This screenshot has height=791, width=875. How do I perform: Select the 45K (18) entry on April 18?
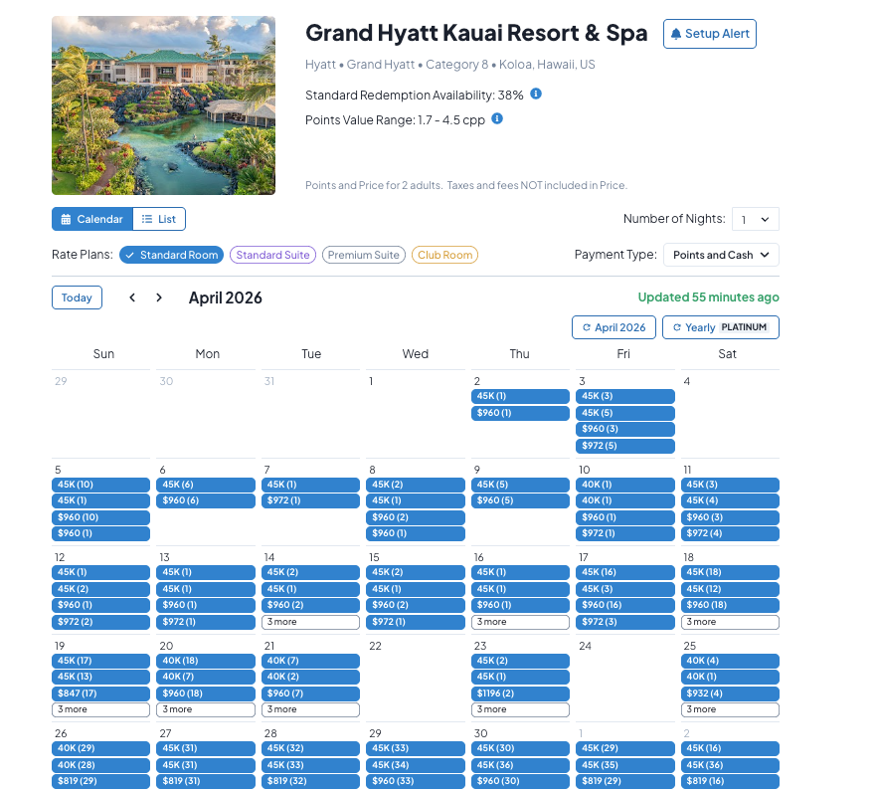730,572
